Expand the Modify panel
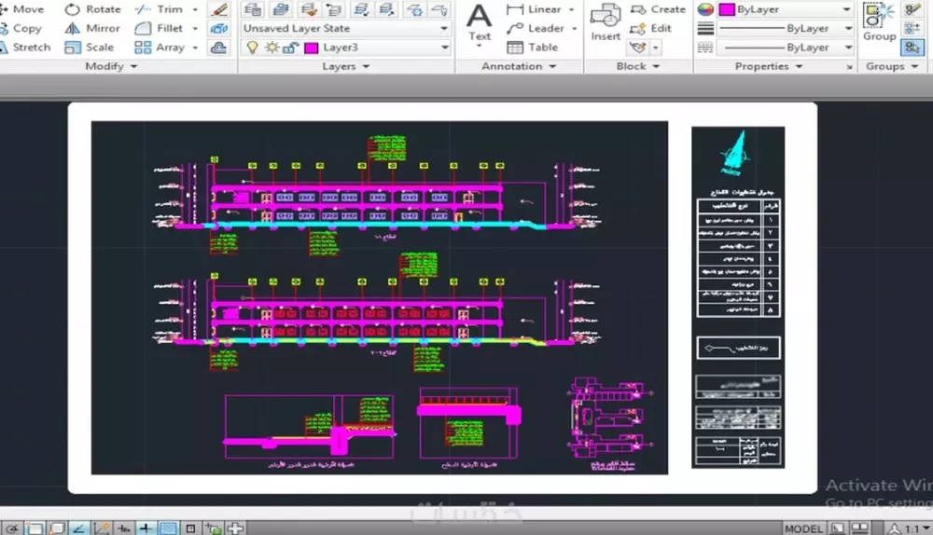 pos(111,67)
